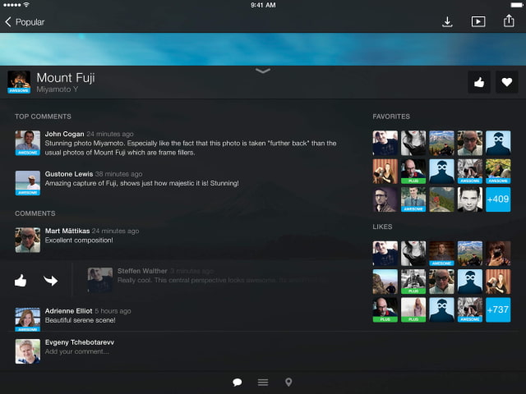Screen dimensions: 526x394
Task: Open the PLUS-badged avatar in Favorites
Action: 413,172
